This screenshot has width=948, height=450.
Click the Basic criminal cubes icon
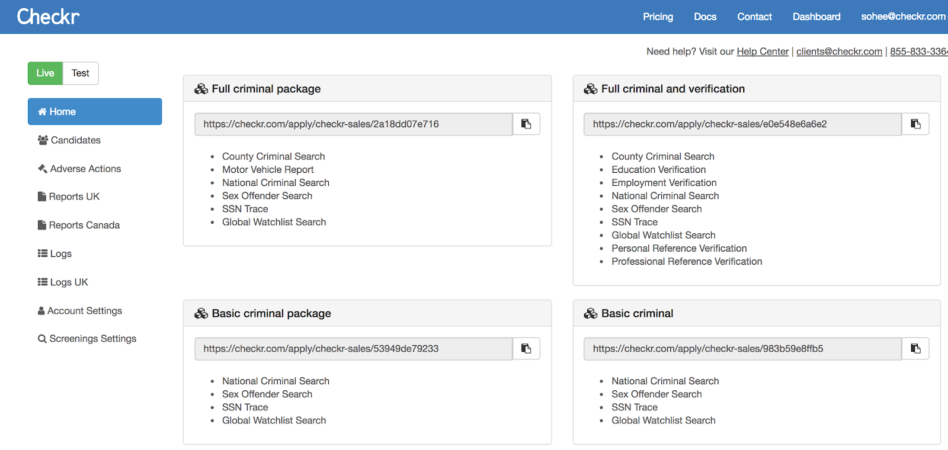tap(591, 313)
